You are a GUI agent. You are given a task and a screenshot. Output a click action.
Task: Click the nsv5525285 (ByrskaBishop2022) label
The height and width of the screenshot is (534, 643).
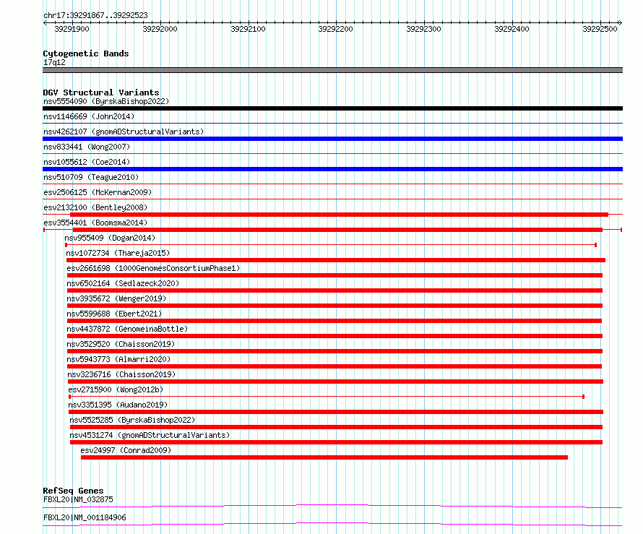132,420
